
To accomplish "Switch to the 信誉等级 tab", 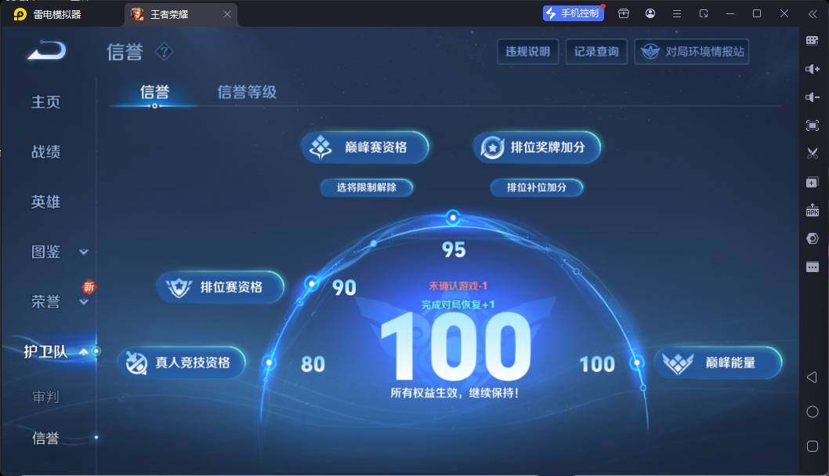I will click(x=247, y=92).
